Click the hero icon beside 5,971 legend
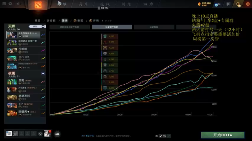This screenshot has height=141, width=252. [x=105, y=42]
